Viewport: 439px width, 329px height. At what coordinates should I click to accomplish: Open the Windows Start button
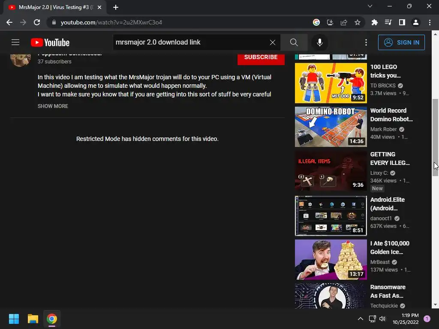pos(14,319)
